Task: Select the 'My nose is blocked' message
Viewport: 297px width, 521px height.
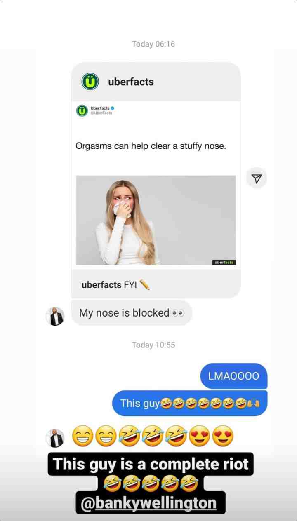Action: coord(132,313)
